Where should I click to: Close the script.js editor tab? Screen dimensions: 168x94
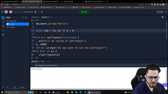48,17
